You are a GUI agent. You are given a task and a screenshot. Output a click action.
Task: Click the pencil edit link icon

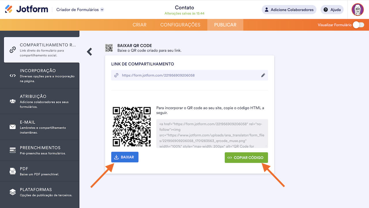[x=263, y=75]
